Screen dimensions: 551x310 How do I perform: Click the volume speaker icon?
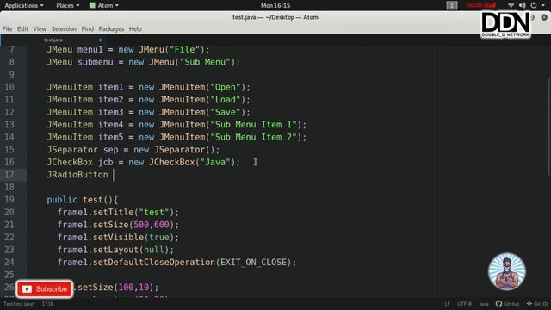click(x=523, y=5)
